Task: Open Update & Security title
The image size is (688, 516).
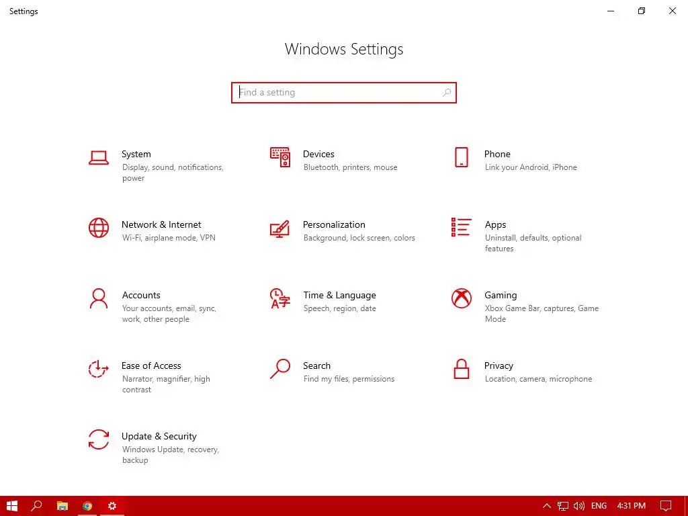Action: pos(159,437)
